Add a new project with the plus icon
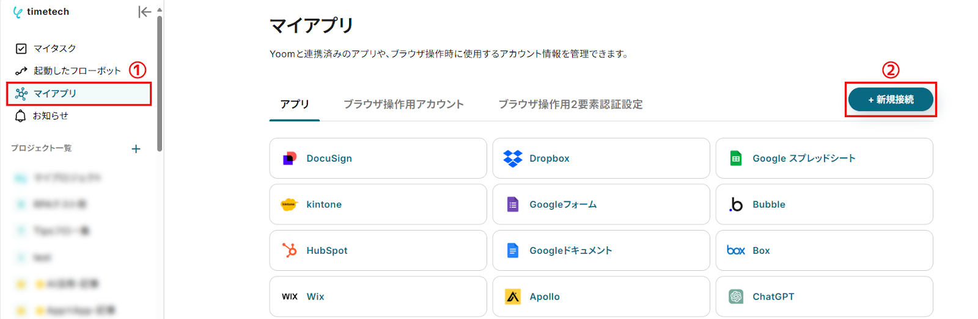The width and height of the screenshot is (978, 319). pyautogui.click(x=136, y=149)
